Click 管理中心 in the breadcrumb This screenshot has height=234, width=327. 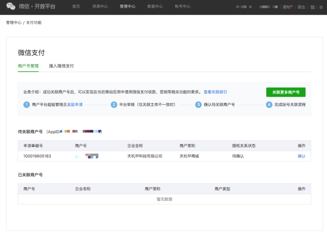(14, 23)
